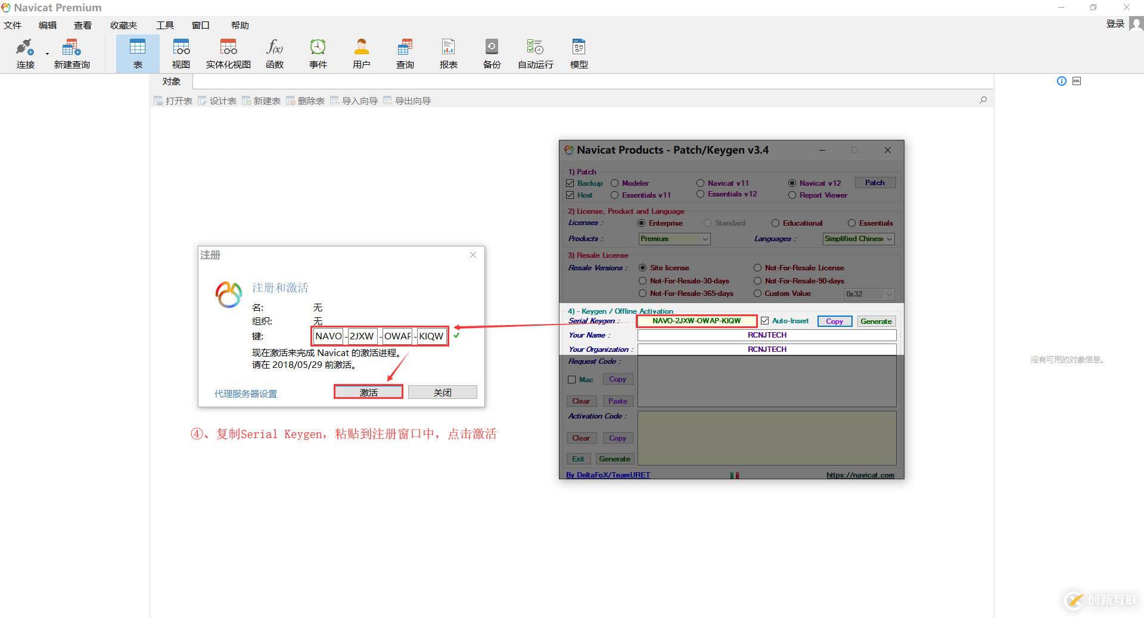Click the Your Name input field

767,335
